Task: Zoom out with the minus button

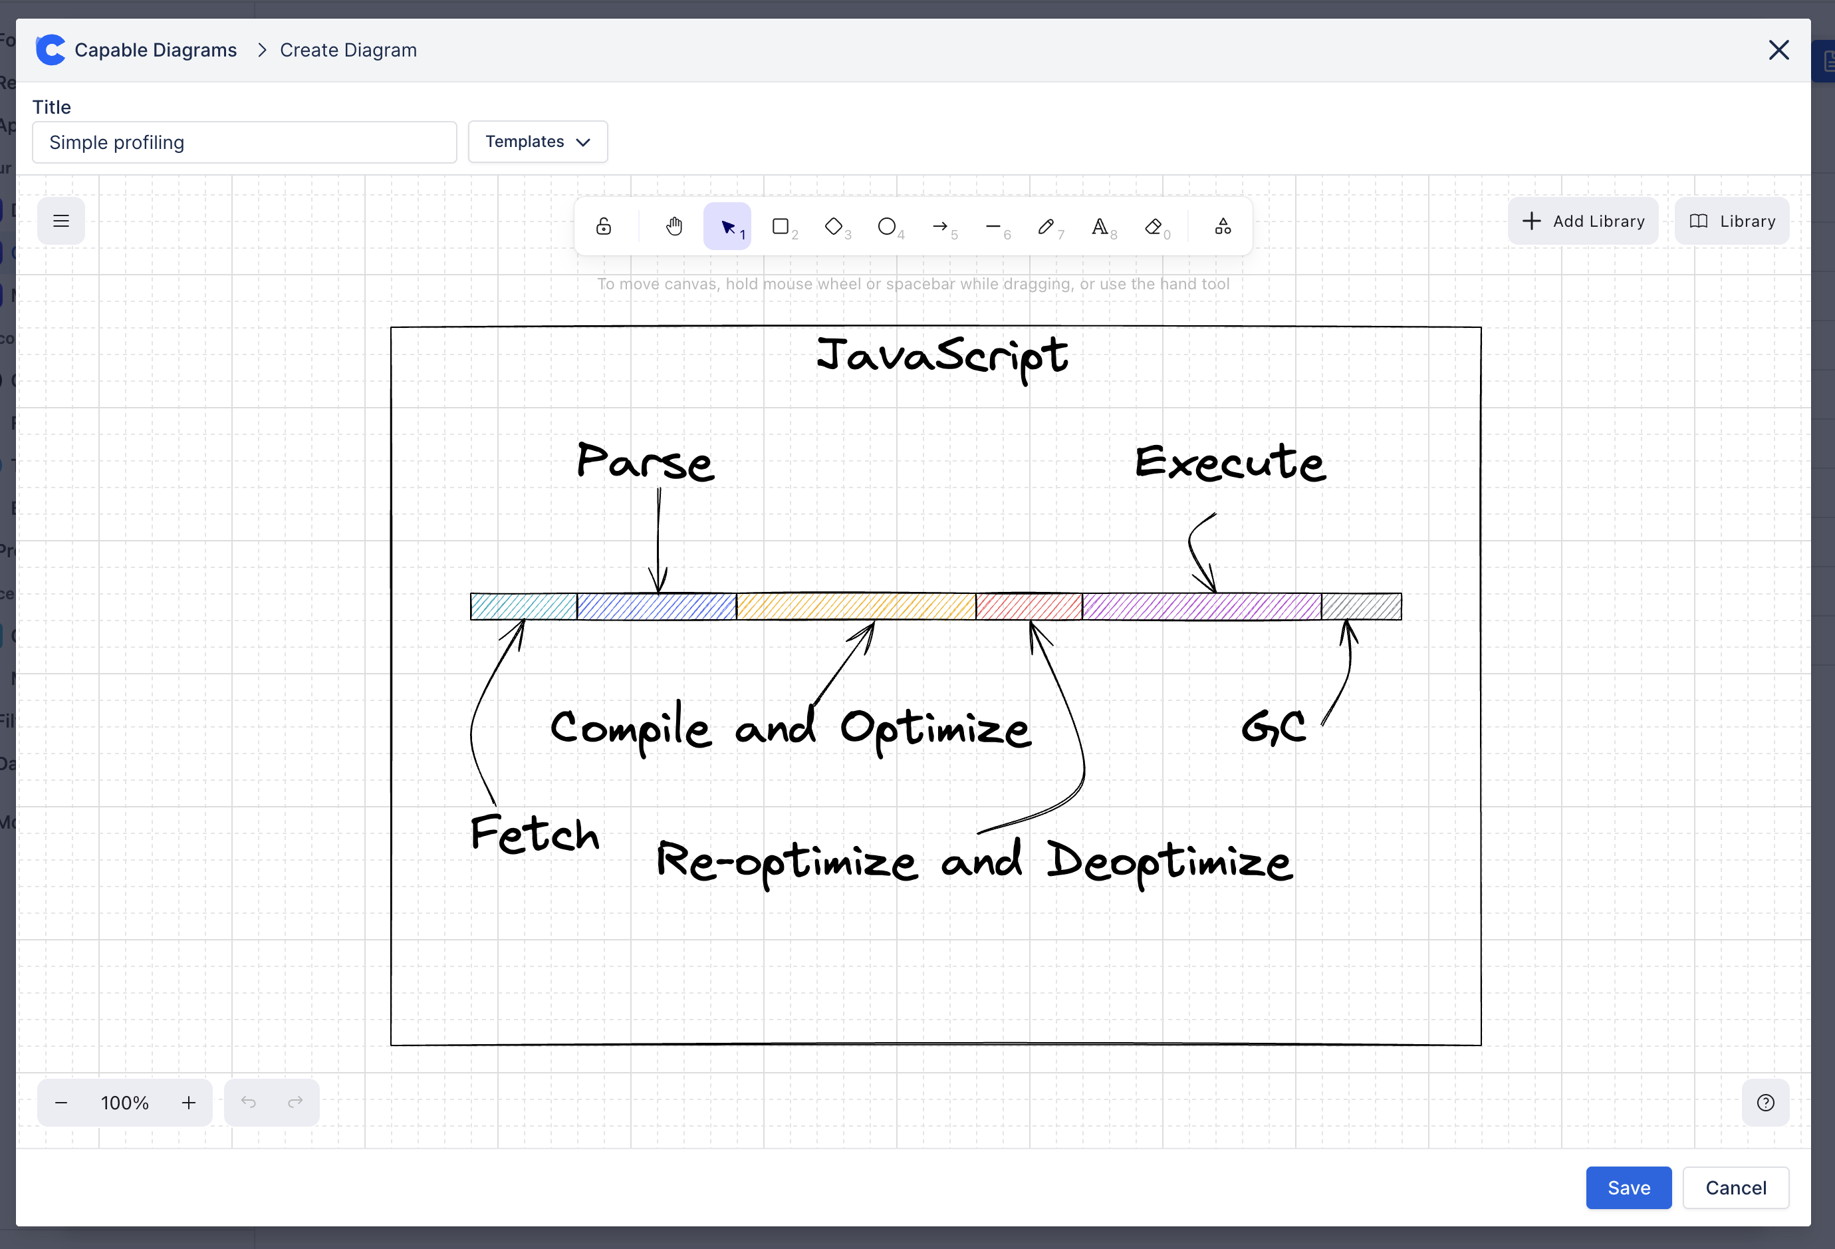Action: (x=61, y=1102)
